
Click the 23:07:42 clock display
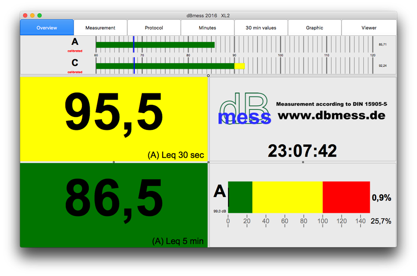coord(302,151)
